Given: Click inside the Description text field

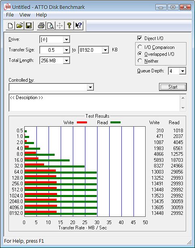Looking at the screenshot, I should coord(94,103).
